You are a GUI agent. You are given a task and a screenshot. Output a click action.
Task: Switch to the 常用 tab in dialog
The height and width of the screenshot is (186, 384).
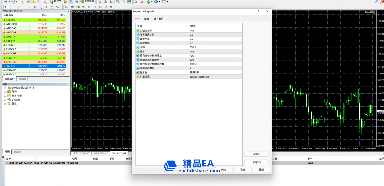tap(147, 19)
